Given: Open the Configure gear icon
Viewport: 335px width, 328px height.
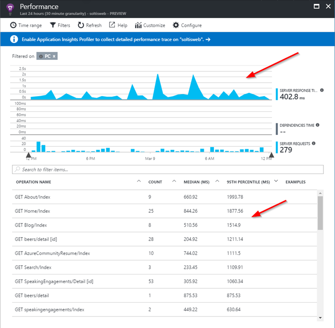Looking at the screenshot, I should tap(176, 25).
